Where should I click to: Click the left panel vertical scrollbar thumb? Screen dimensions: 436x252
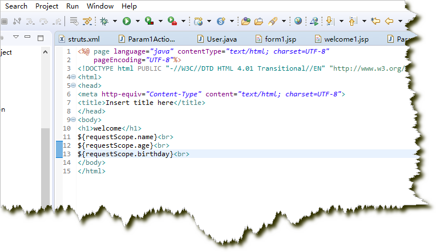45,166
